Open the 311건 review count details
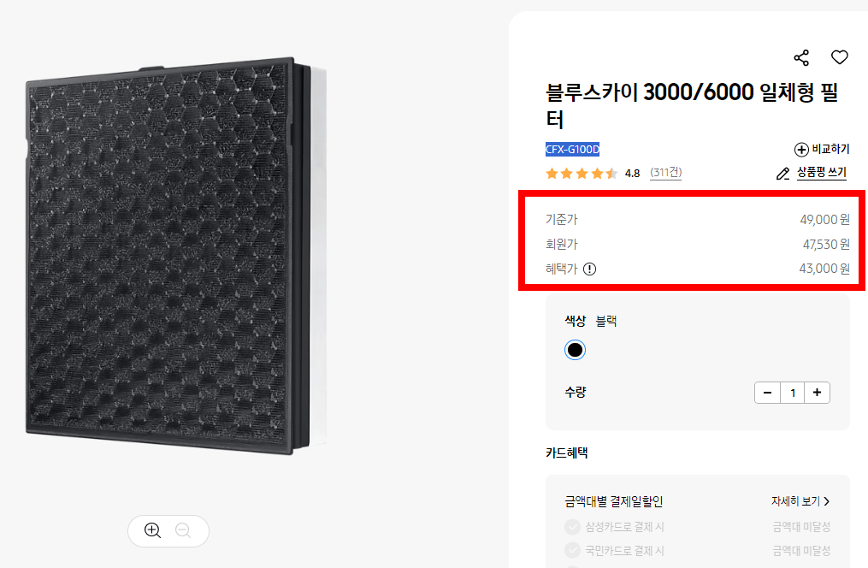868x568 pixels. tap(665, 173)
